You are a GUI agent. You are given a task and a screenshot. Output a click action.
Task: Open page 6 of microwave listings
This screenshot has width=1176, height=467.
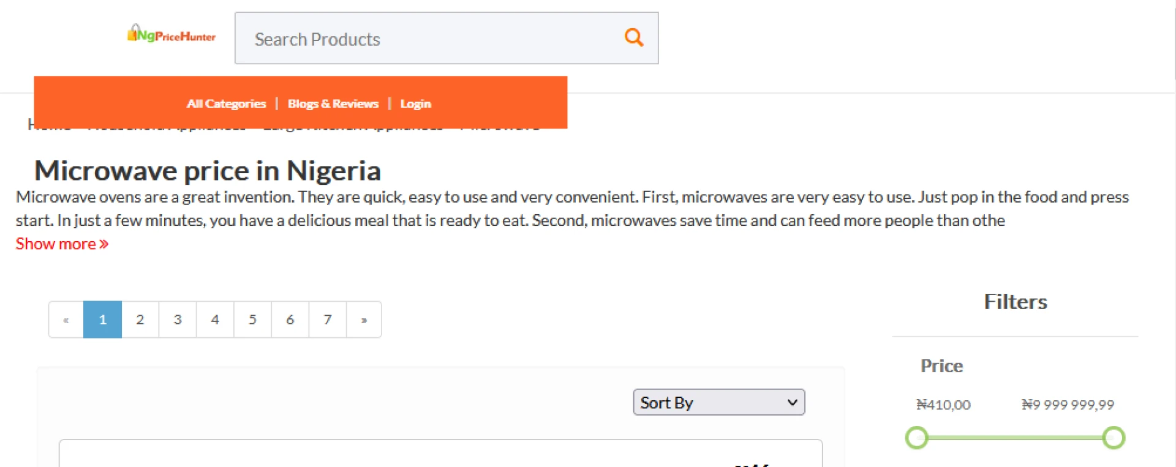pyautogui.click(x=290, y=319)
